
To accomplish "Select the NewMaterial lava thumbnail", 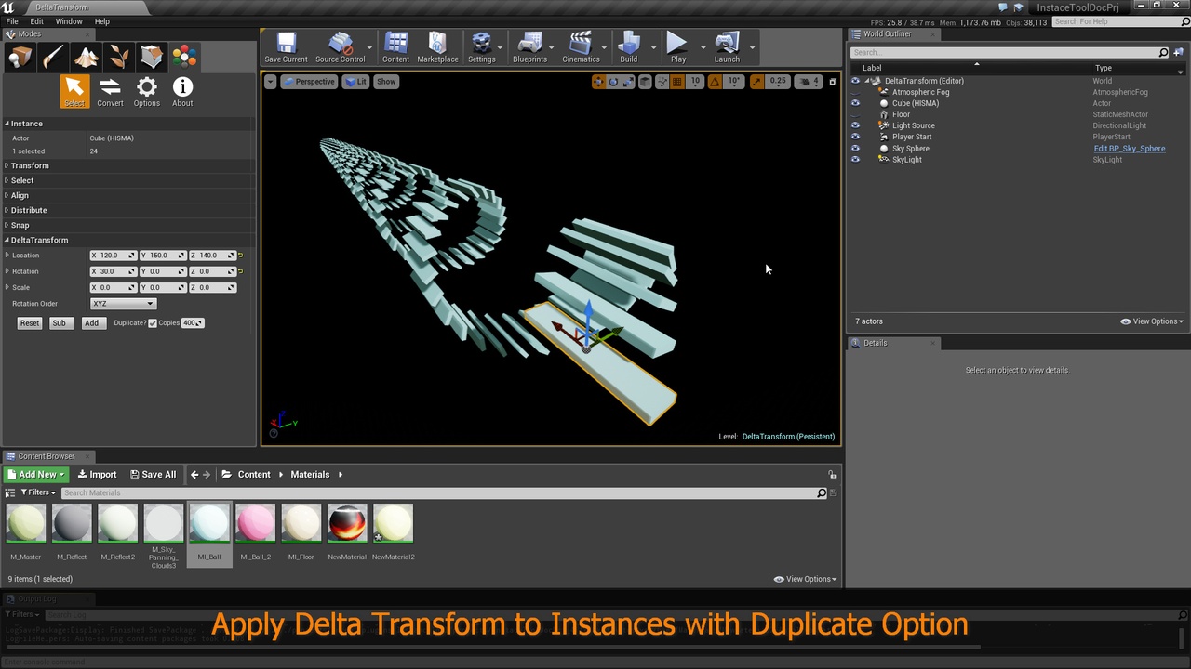I will 347,523.
